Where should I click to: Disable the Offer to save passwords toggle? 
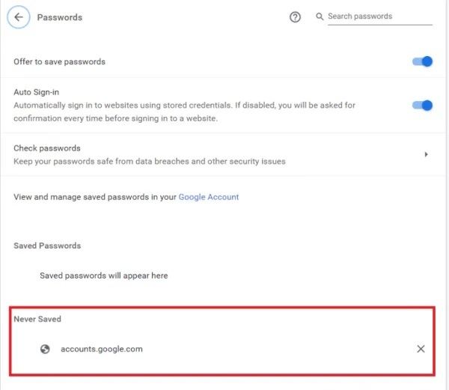[x=423, y=61]
